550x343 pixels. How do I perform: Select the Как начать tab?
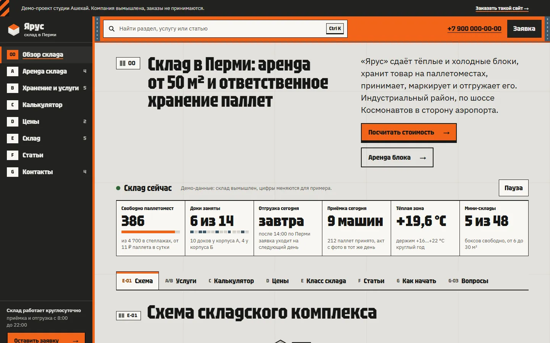point(416,281)
